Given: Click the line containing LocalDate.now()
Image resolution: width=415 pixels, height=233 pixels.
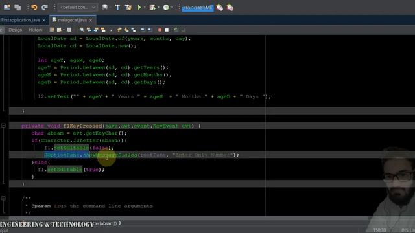Looking at the screenshot, I should tap(87, 46).
